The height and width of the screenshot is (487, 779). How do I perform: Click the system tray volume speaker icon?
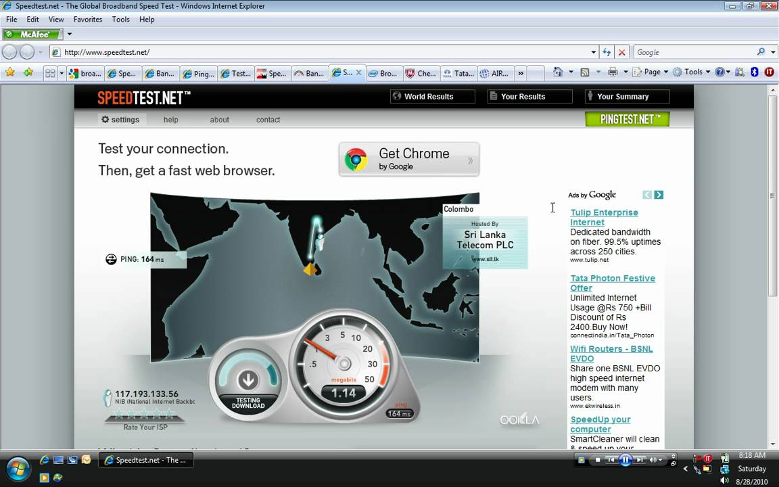pos(724,480)
